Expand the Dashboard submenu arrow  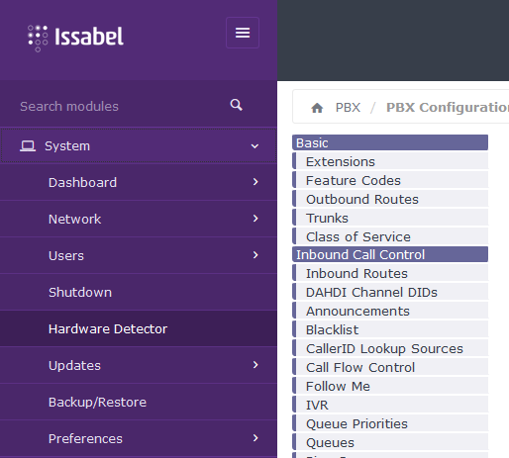255,182
